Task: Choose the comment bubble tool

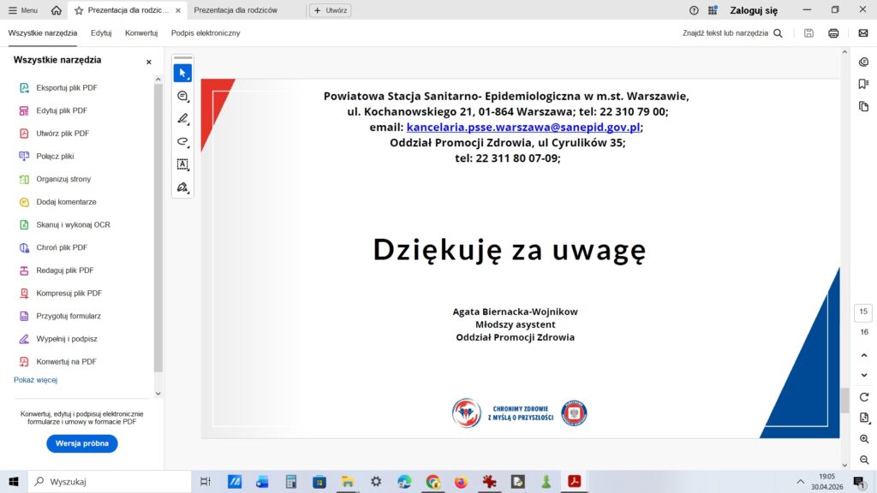Action: [x=182, y=96]
